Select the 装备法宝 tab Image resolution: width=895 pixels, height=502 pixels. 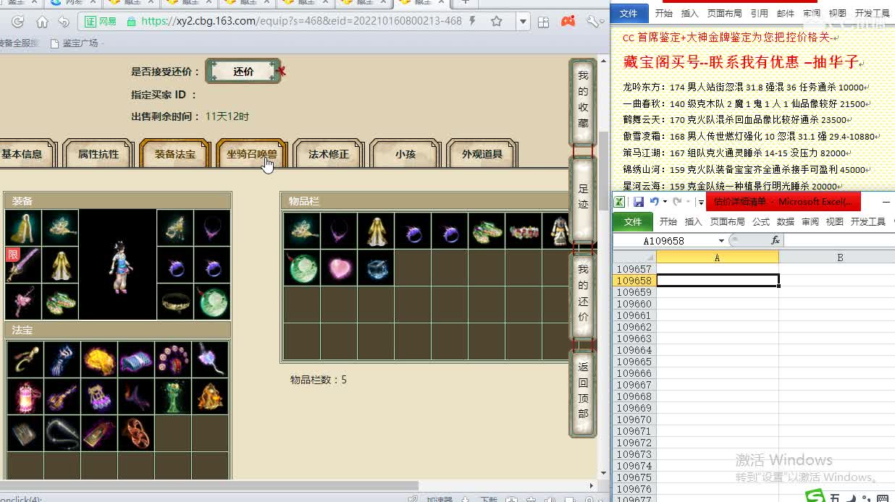(x=175, y=154)
